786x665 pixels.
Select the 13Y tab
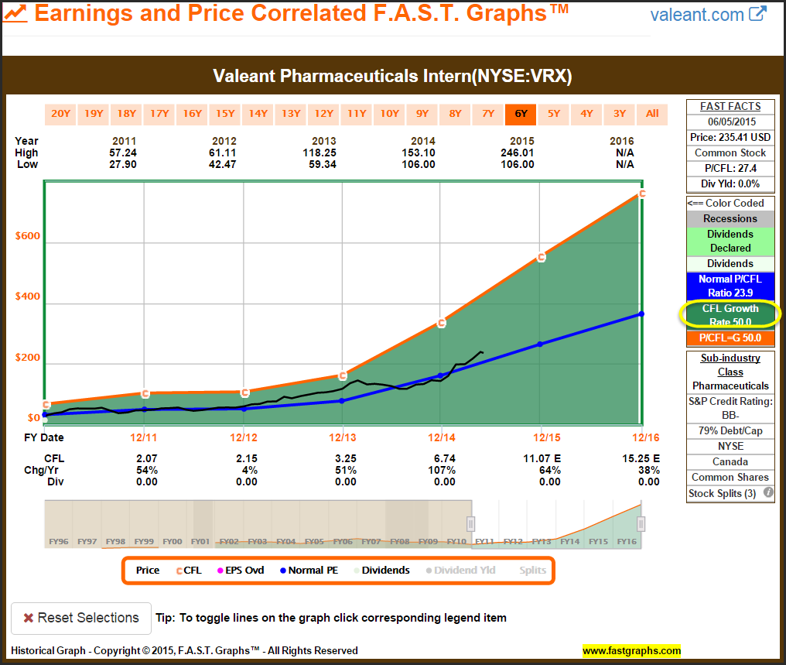pos(291,114)
